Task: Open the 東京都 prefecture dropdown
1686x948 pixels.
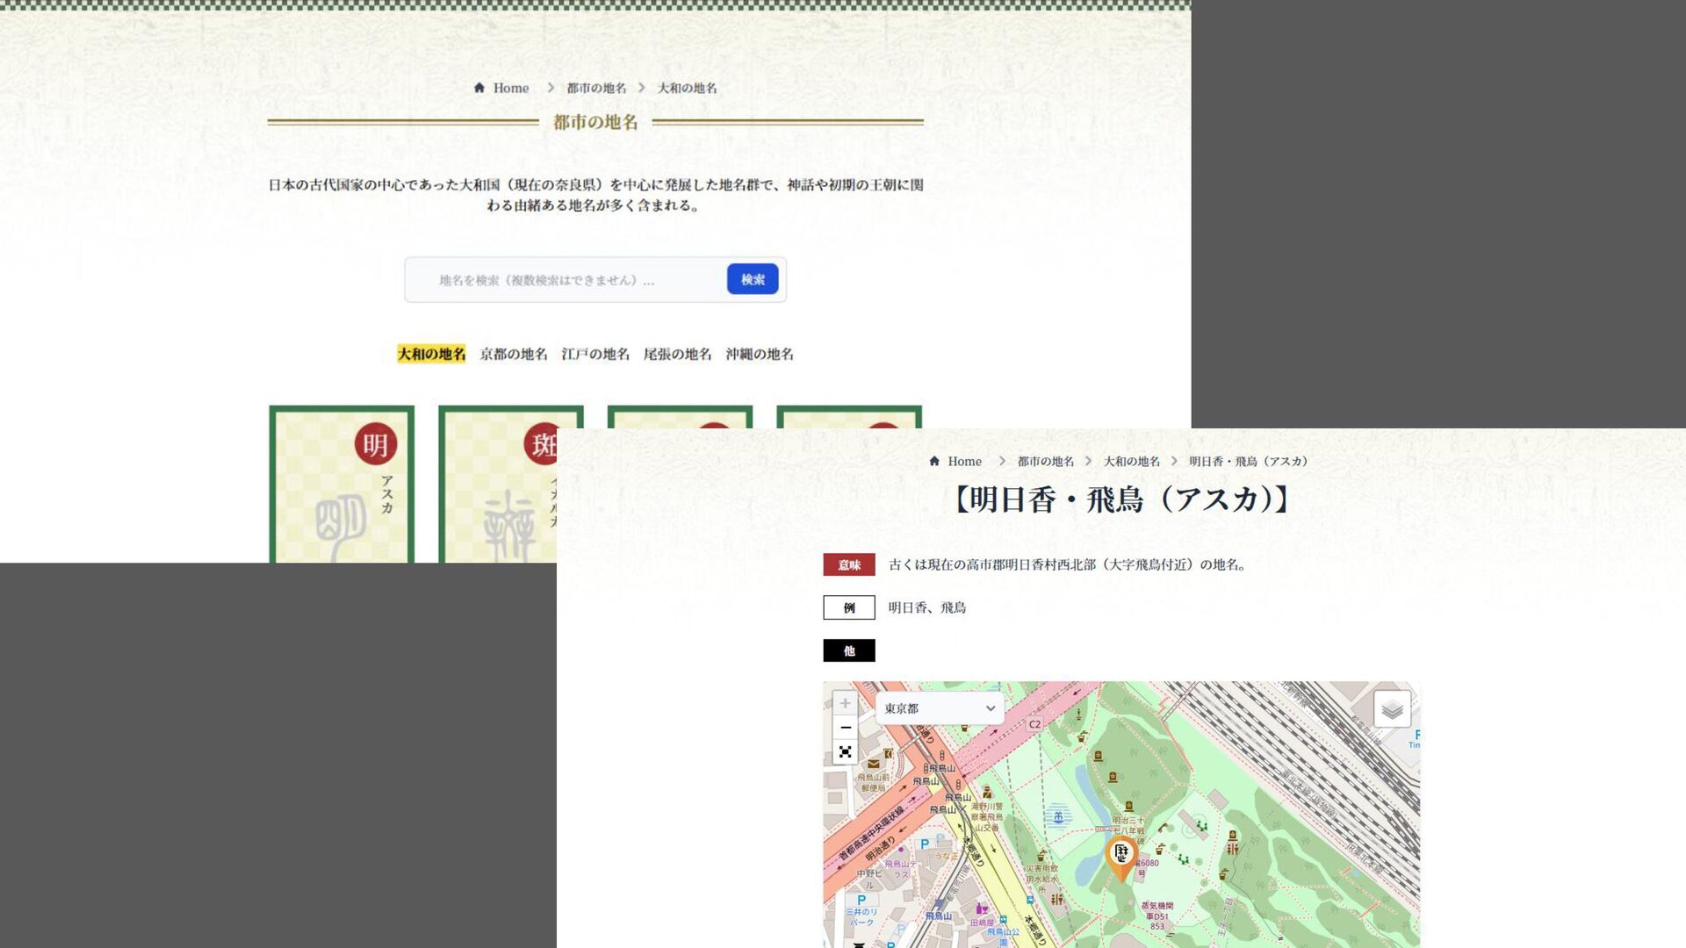Action: coord(939,708)
